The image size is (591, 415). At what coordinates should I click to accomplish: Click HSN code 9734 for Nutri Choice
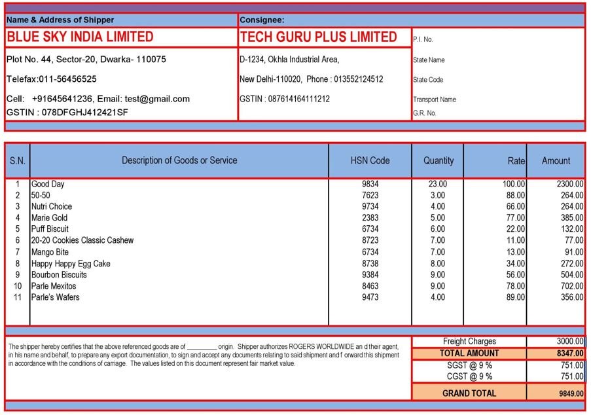(x=370, y=207)
